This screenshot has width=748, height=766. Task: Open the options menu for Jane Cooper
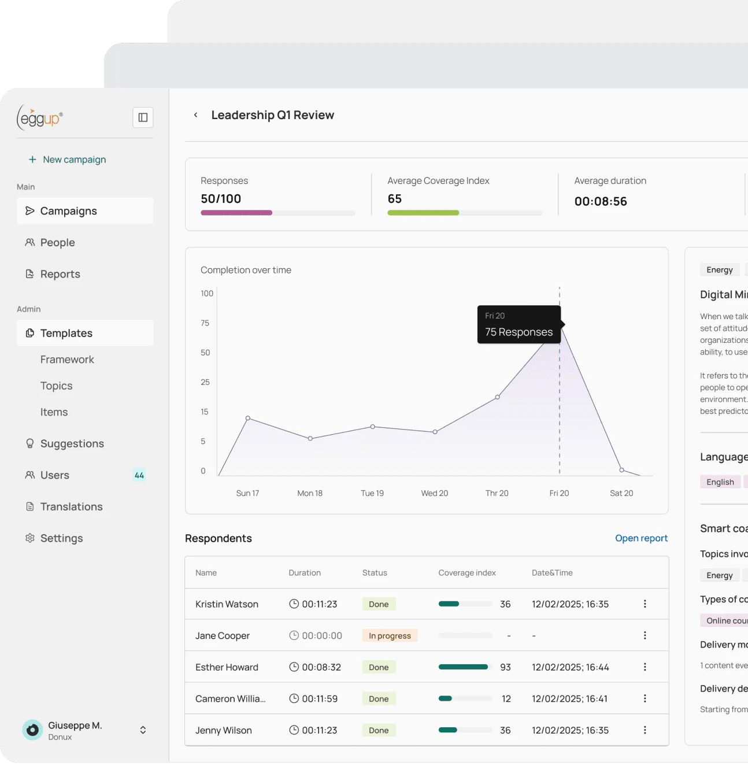click(645, 635)
